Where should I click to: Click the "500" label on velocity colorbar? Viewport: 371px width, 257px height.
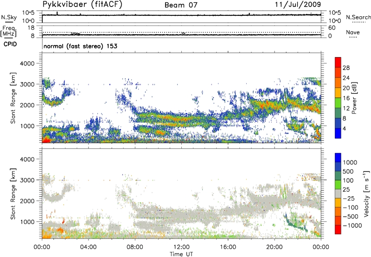(x=349, y=172)
